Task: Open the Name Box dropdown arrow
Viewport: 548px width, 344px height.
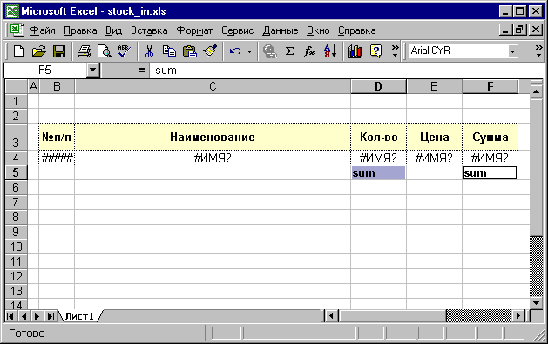Action: coord(93,71)
